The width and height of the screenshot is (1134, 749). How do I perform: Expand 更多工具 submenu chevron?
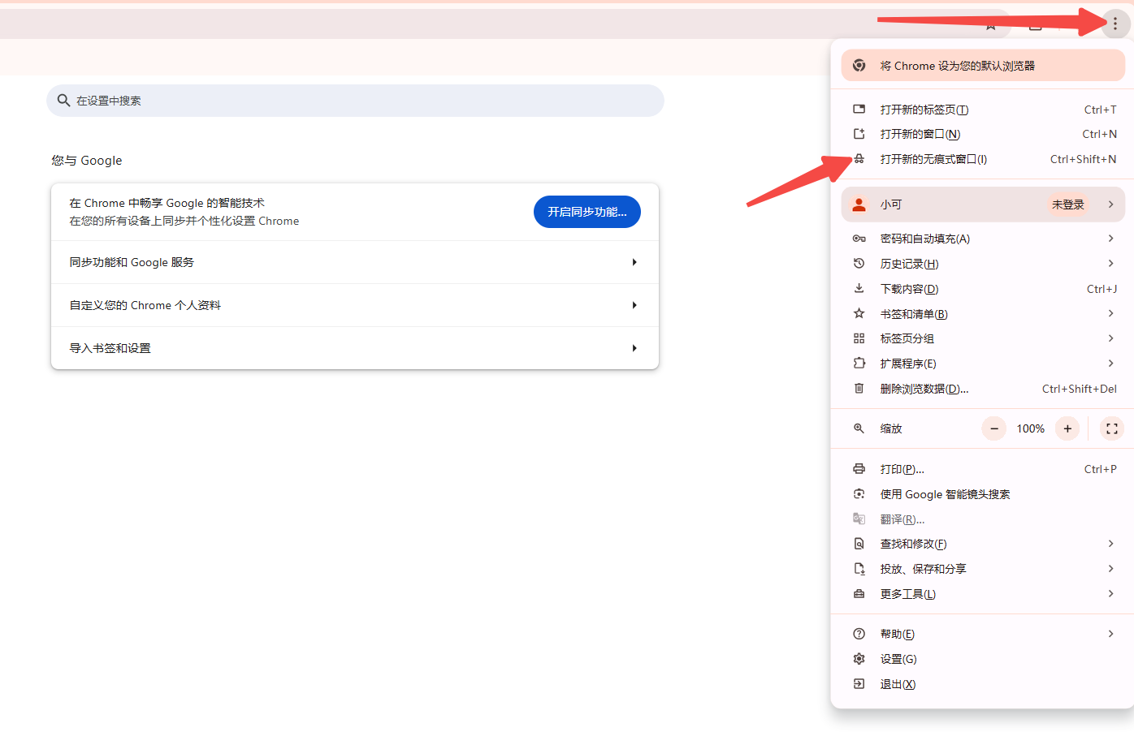pos(1110,594)
